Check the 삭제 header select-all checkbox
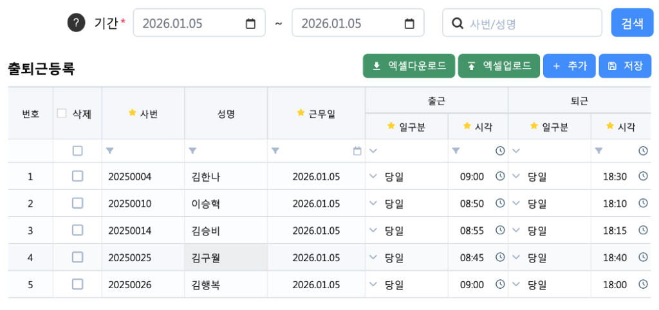Viewport: 659px width, 310px height. [x=62, y=114]
